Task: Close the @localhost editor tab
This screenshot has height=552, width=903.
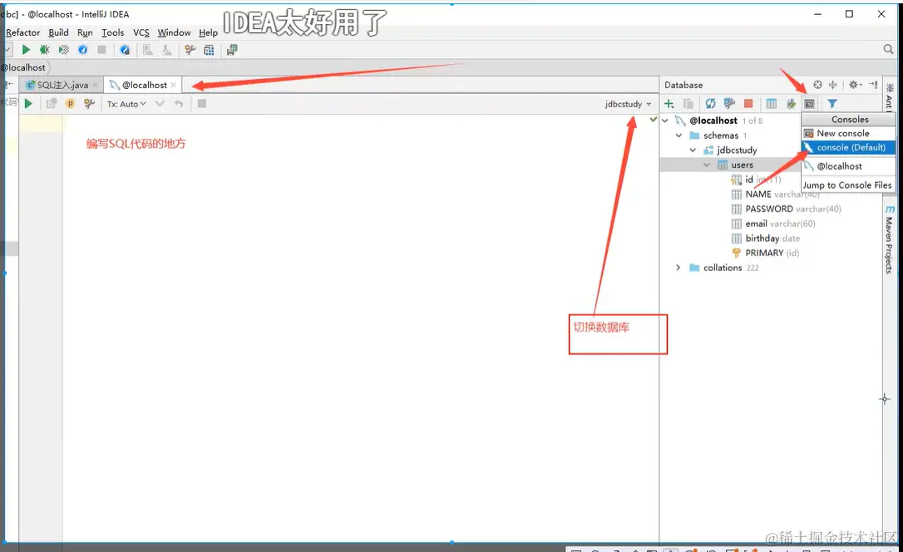Action: click(173, 85)
